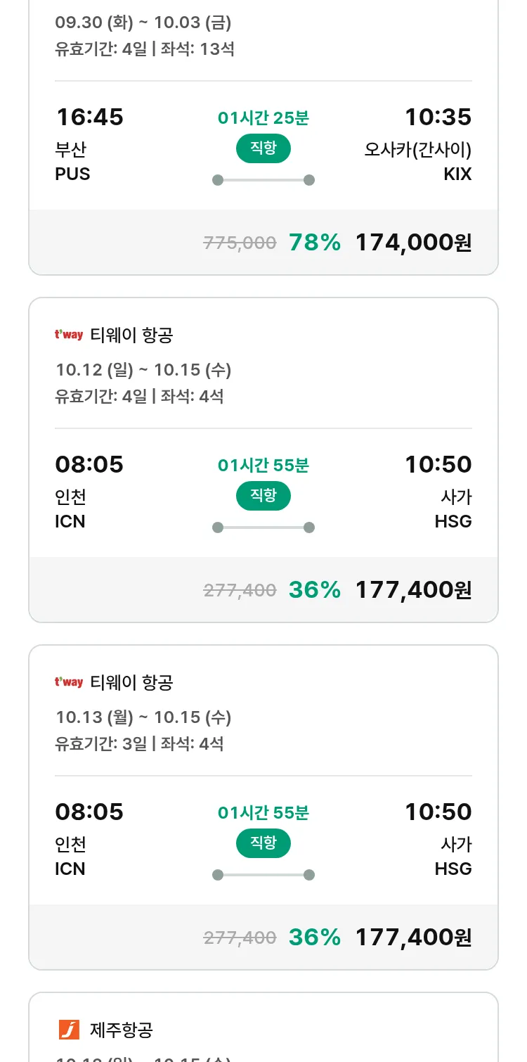Tap the 직항 badge on the Busan–Osaka flight
Viewport: 527px width, 1062px height.
coord(263,148)
